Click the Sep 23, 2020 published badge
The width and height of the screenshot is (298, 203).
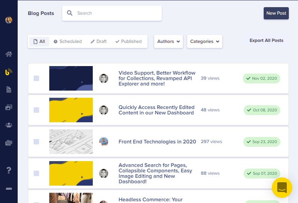tap(262, 142)
